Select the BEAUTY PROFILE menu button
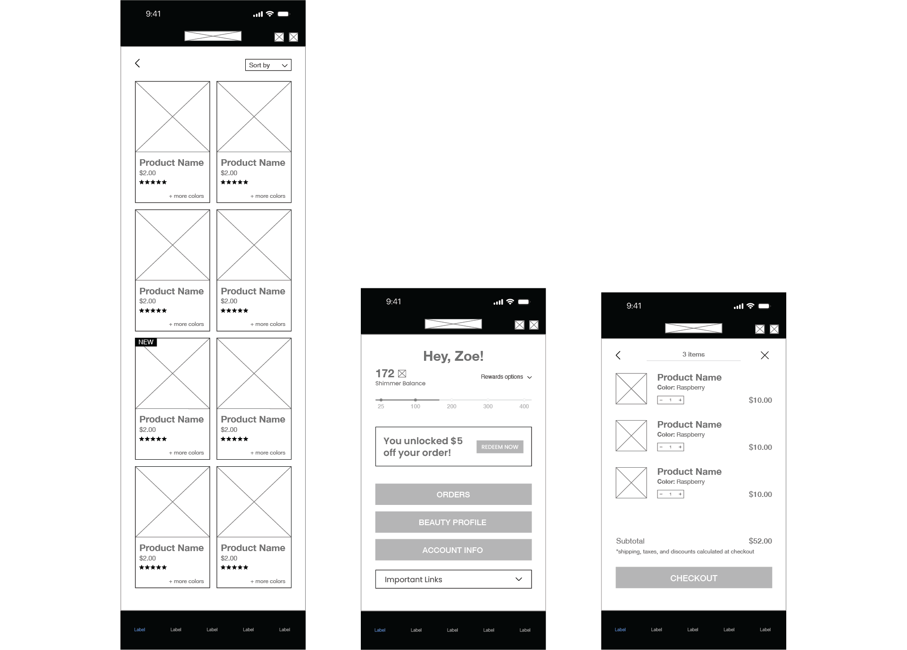This screenshot has height=650, width=907. tap(454, 522)
